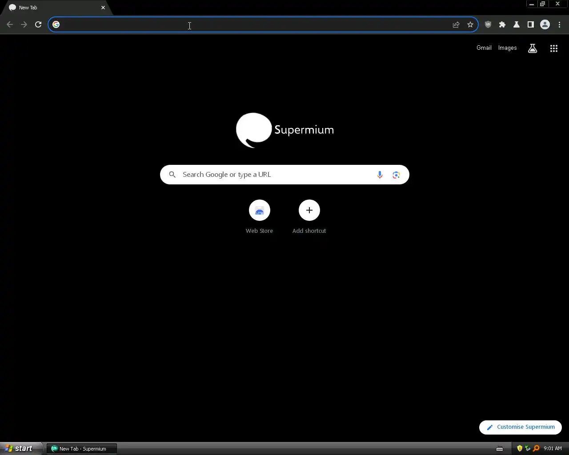Screen dimensions: 569x455
Task: Click the orange magnifier tray icon
Action: pyautogui.click(x=536, y=448)
